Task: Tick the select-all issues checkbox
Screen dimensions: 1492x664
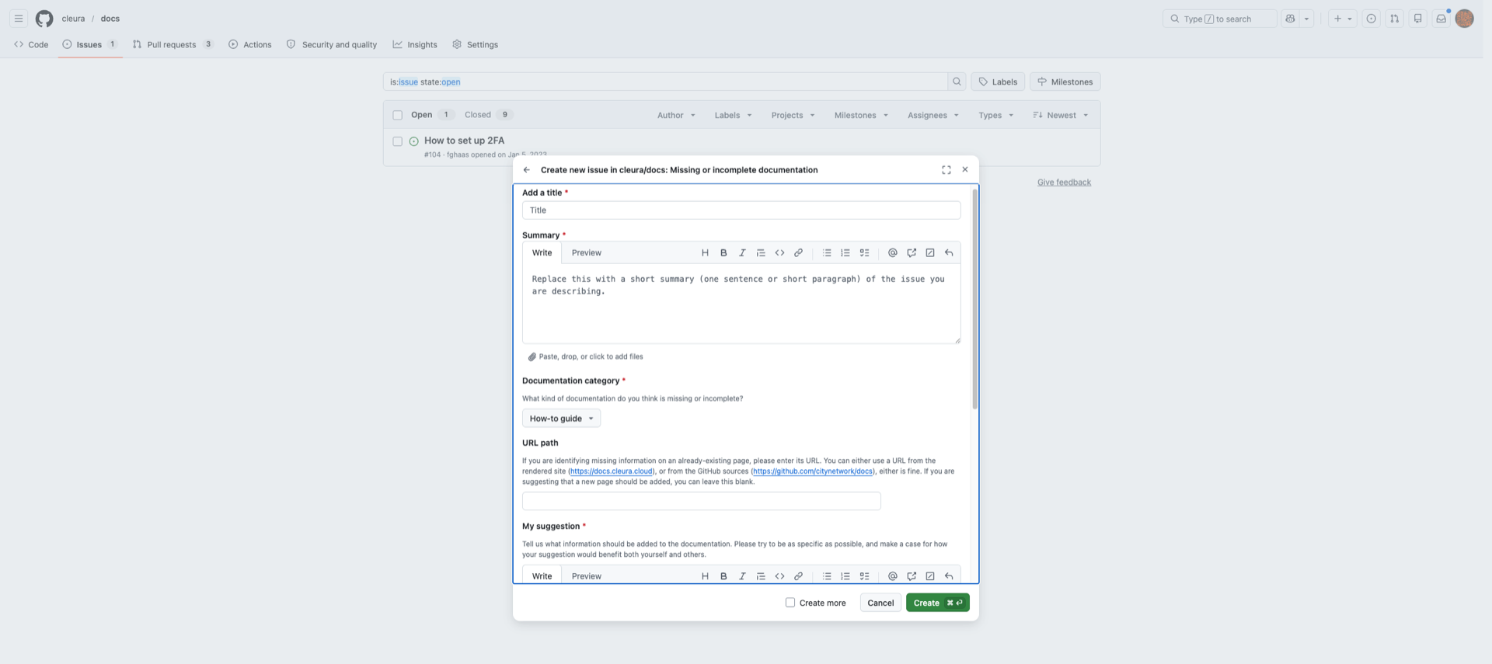Action: pyautogui.click(x=398, y=115)
